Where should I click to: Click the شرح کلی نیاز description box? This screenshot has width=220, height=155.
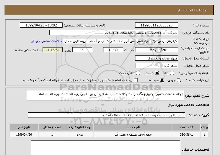tap(105, 96)
